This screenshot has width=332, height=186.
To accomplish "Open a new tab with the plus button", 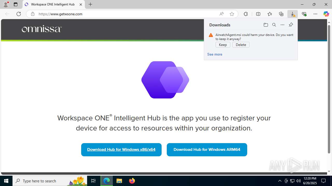I will click(90, 4).
